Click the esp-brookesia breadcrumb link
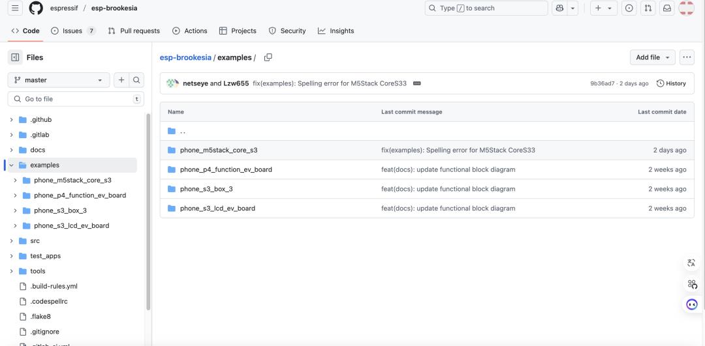The height and width of the screenshot is (346, 705). [185, 57]
